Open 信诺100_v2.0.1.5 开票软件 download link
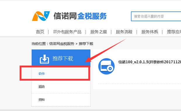181x111 pixels. pos(150,62)
